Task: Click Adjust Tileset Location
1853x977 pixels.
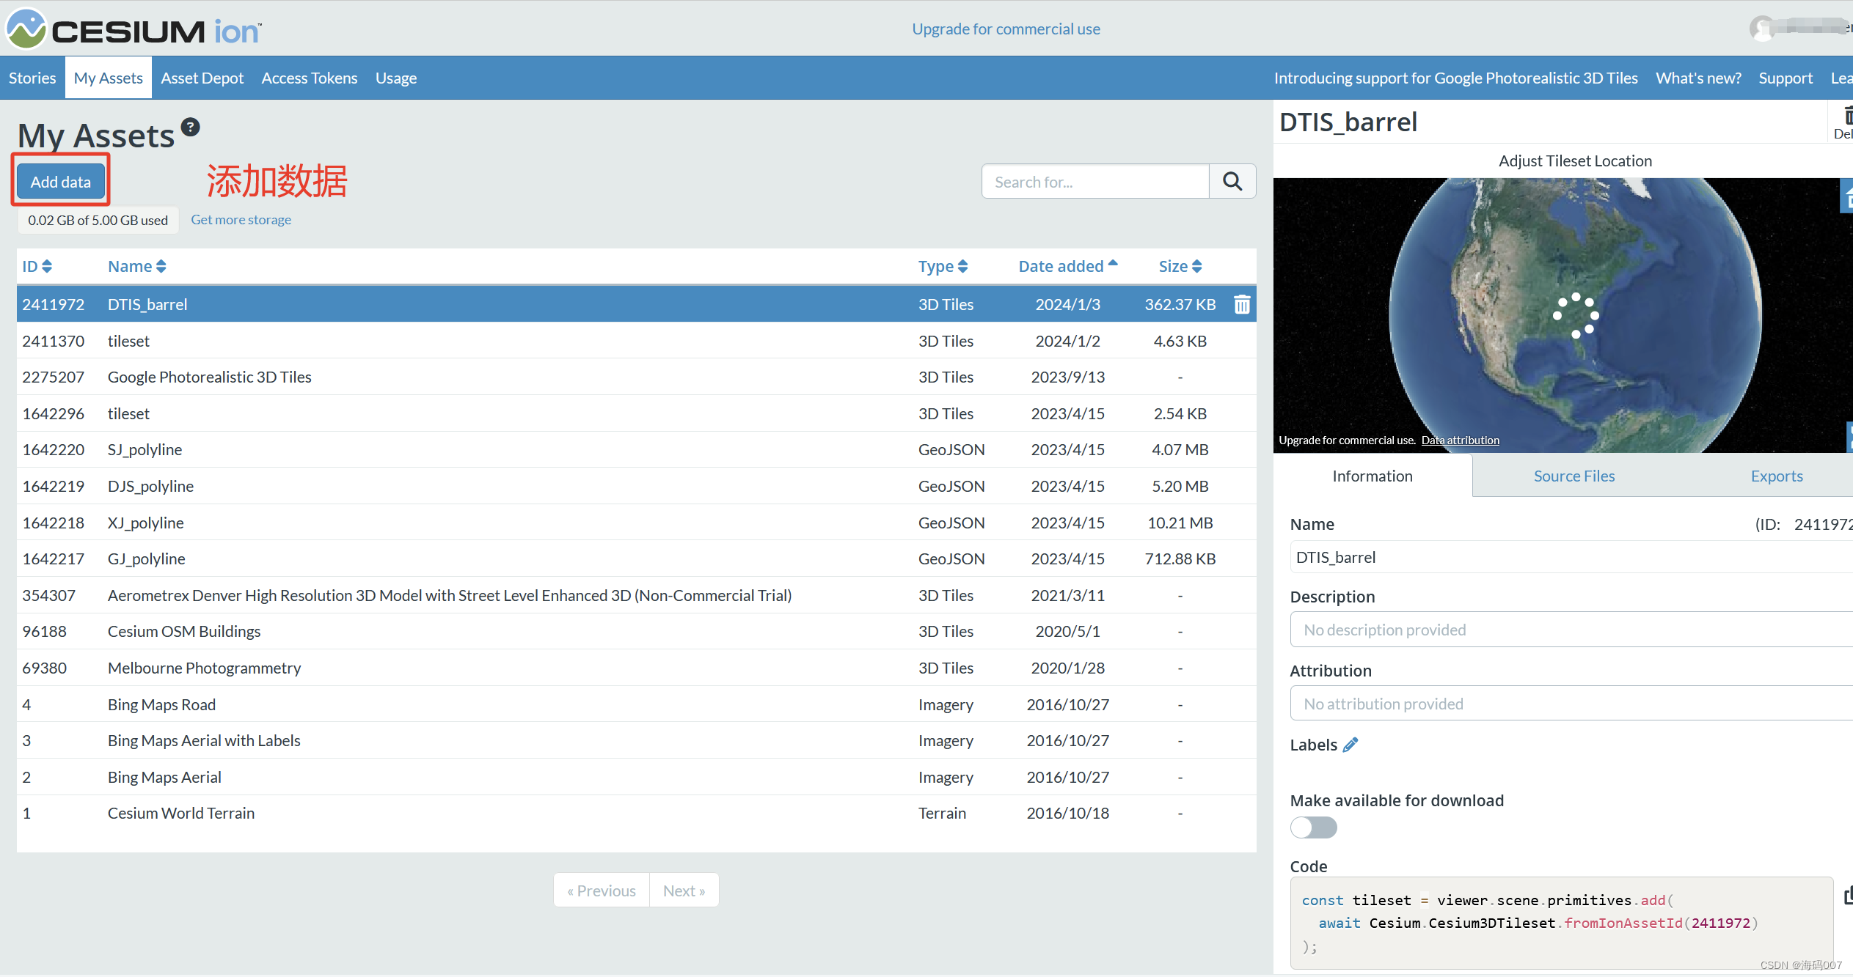Action: coord(1575,161)
